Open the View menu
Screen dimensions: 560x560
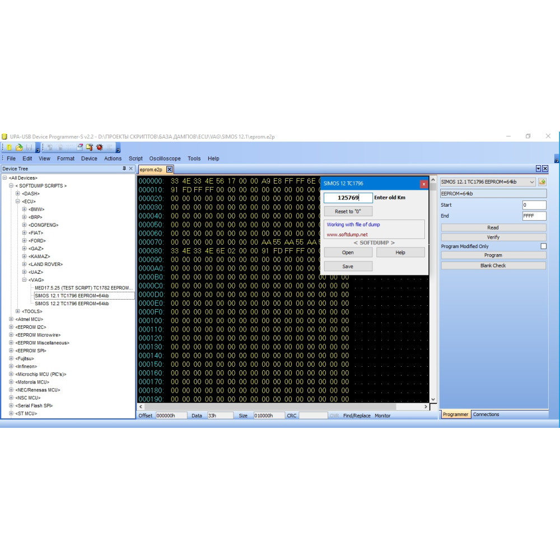[x=44, y=158]
